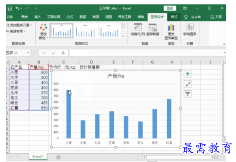
Task: Click the Name Box showing 图表 11
Action: click(16, 53)
